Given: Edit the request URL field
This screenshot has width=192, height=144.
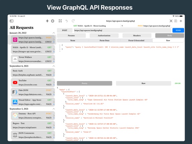Looking at the screenshot, I should (122, 30).
